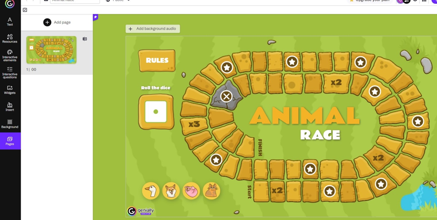Open the Widgets panel
The image size is (437, 220).
point(10,90)
